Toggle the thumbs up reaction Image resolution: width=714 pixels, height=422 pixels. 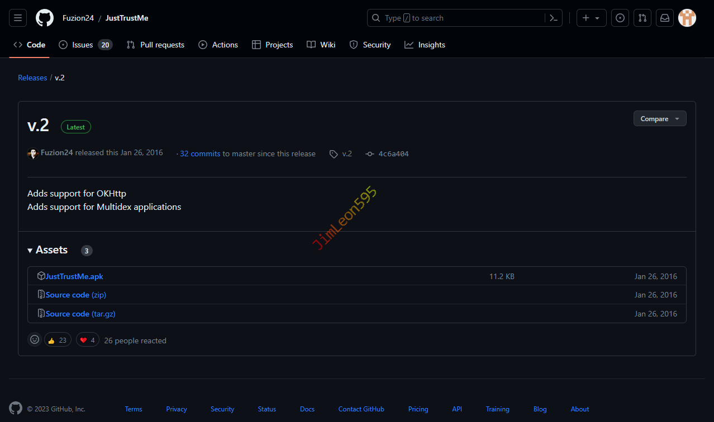[58, 340]
